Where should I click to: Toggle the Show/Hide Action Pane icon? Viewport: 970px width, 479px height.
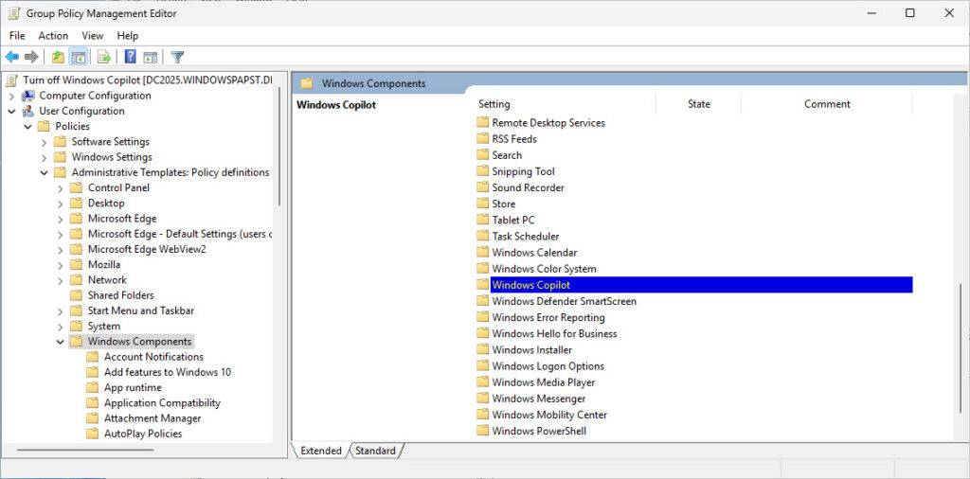tap(151, 58)
